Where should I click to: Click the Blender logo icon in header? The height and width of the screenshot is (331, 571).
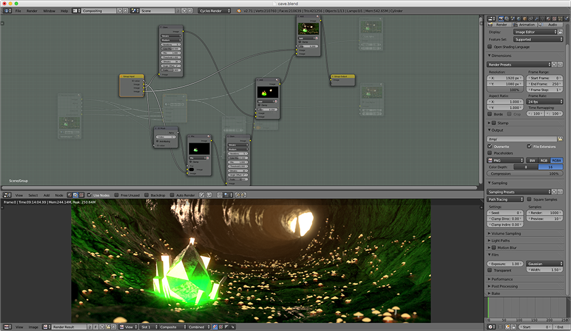click(x=239, y=10)
